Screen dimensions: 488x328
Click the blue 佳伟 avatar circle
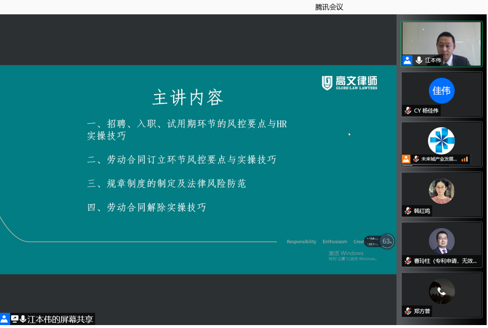[x=441, y=91]
